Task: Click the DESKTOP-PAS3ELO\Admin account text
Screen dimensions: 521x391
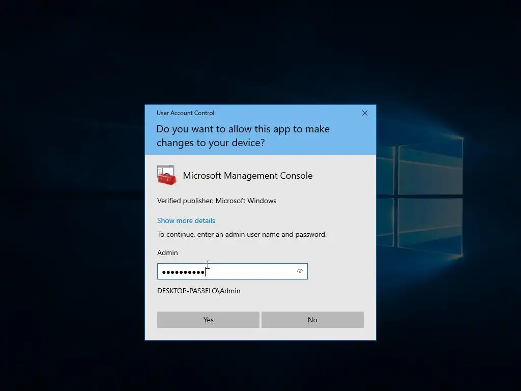Action: pyautogui.click(x=199, y=291)
